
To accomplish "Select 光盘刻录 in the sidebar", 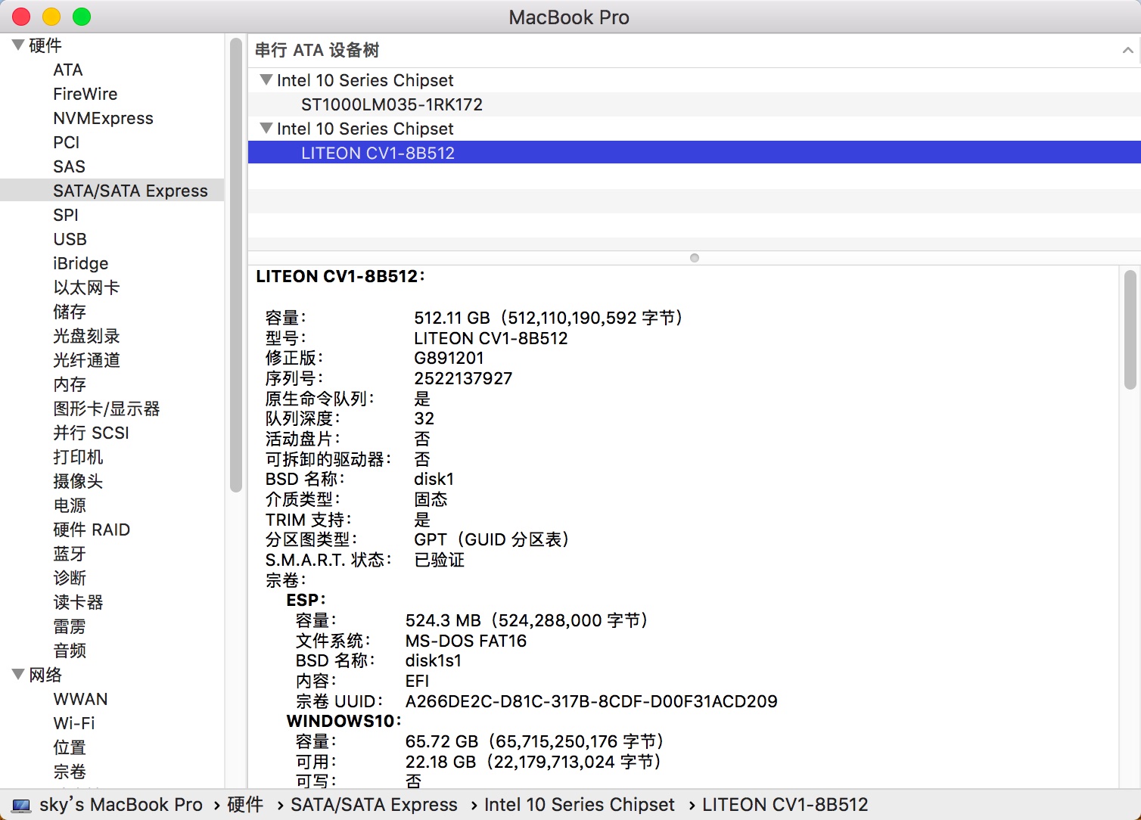I will 86,336.
